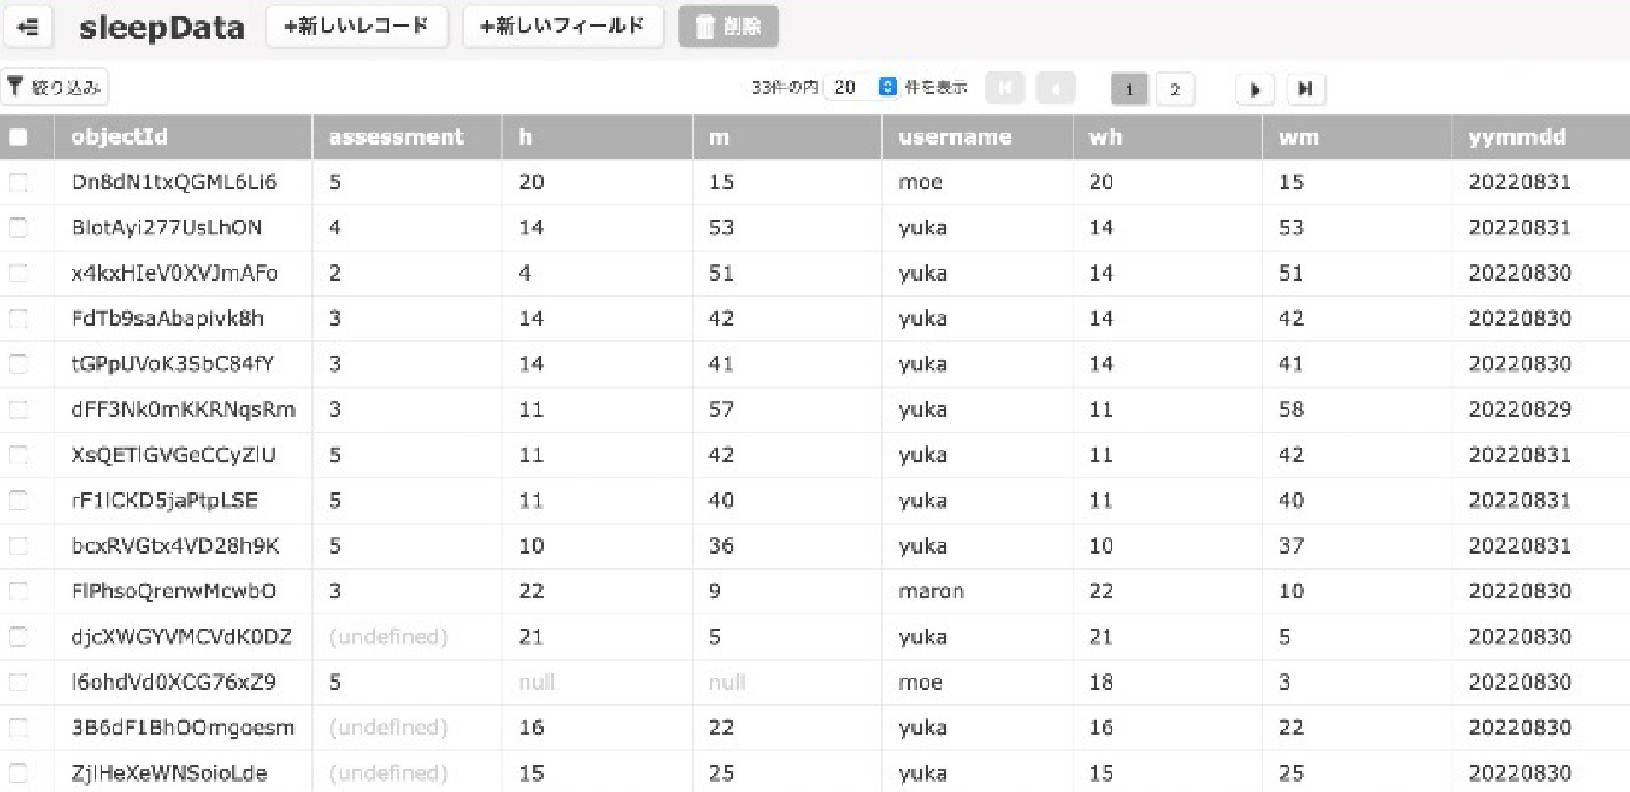The image size is (1630, 792).
Task: Add a new field
Action: pos(563,26)
